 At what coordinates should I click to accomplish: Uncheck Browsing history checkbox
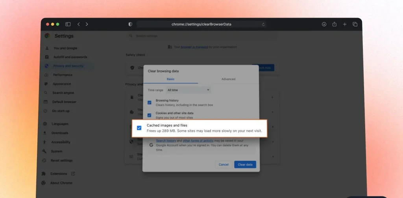click(x=150, y=103)
